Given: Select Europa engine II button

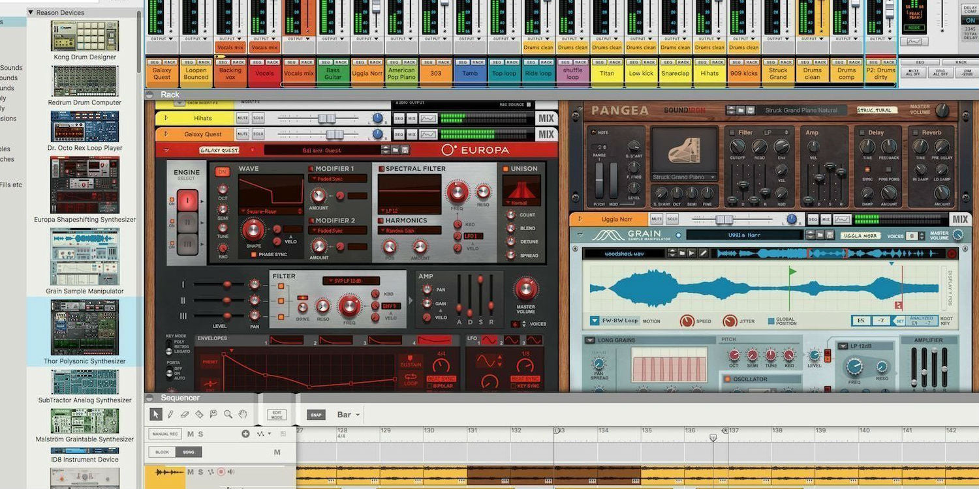Looking at the screenshot, I should point(187,222).
